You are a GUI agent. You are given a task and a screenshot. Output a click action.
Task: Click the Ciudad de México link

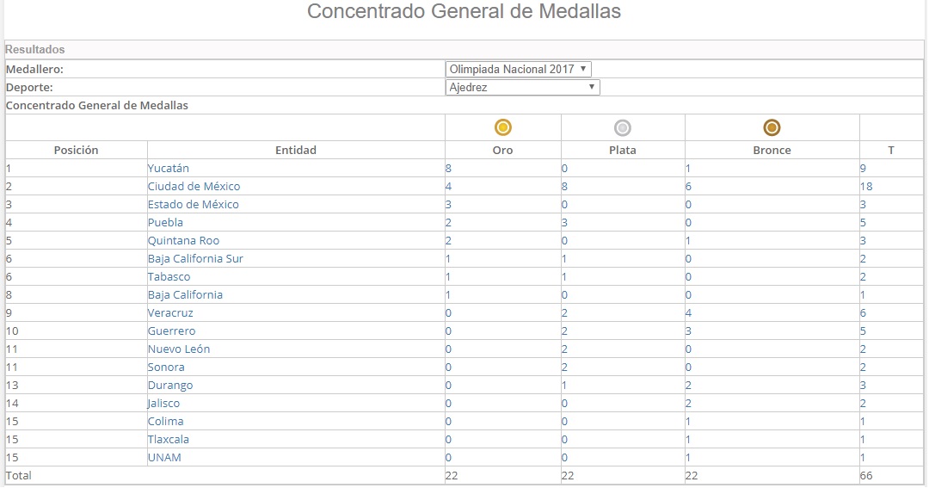194,187
